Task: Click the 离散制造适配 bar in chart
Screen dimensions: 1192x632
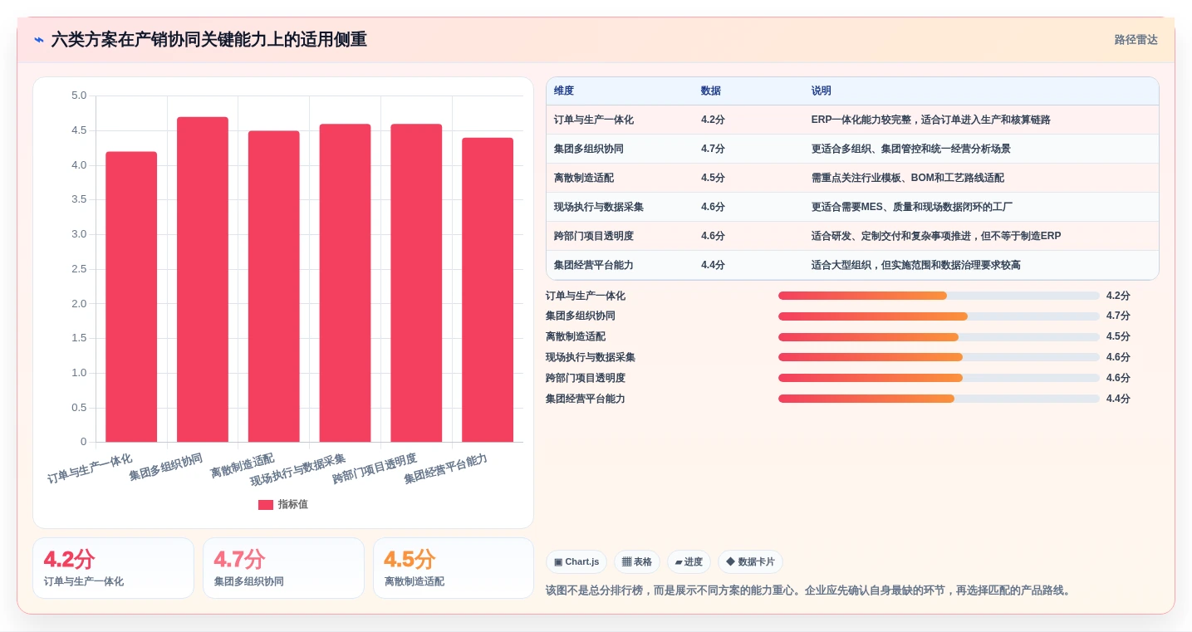Action: pyautogui.click(x=274, y=287)
